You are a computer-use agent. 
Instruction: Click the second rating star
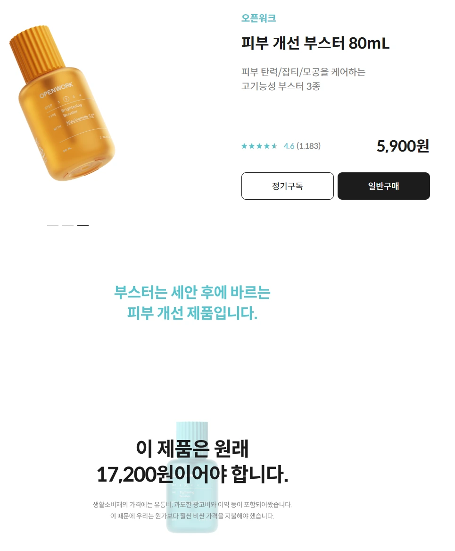click(x=252, y=146)
